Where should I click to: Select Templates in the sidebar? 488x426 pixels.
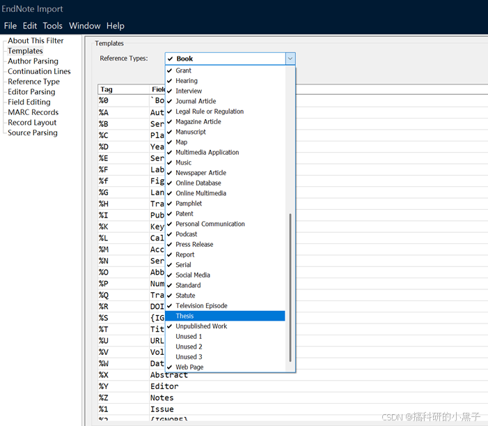[x=25, y=51]
